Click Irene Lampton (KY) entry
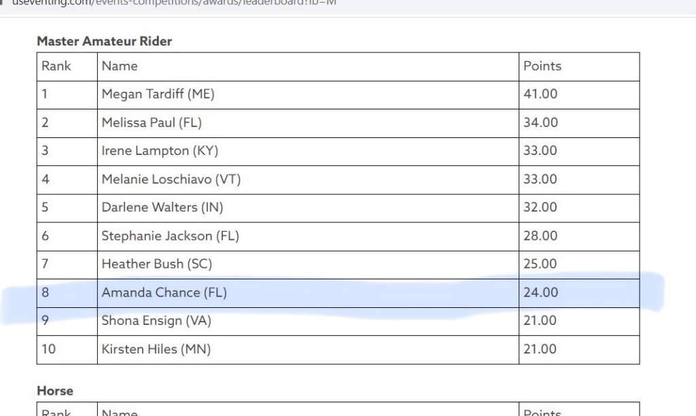The image size is (696, 416). (160, 151)
